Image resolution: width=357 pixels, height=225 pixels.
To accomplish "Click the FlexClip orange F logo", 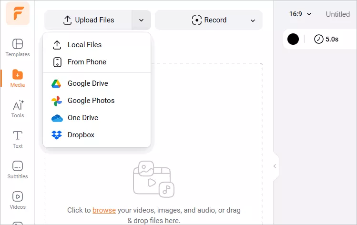I will click(x=18, y=13).
